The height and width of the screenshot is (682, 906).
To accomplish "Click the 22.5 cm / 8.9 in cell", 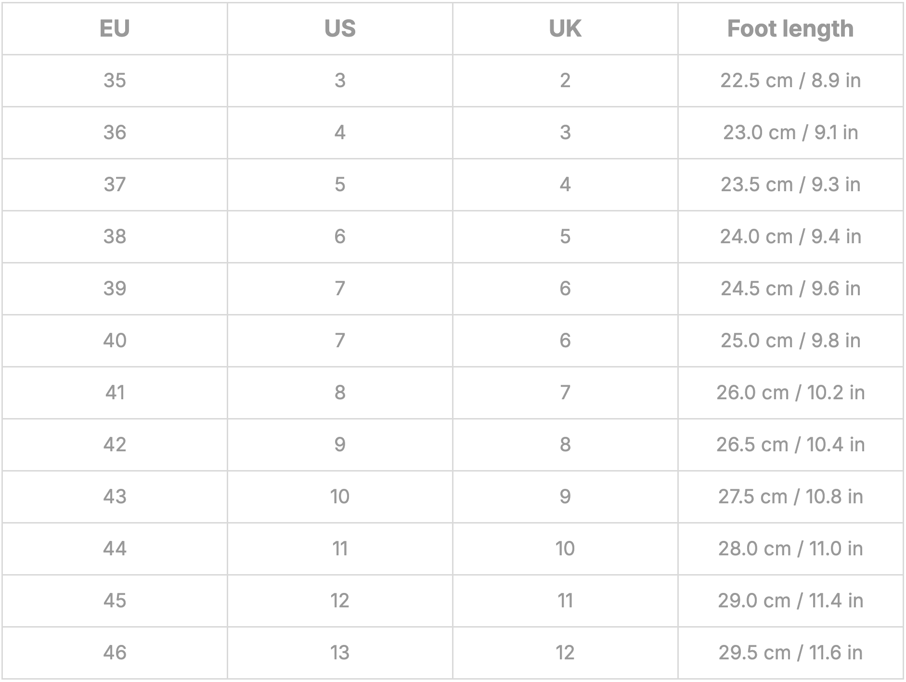I will 790,80.
